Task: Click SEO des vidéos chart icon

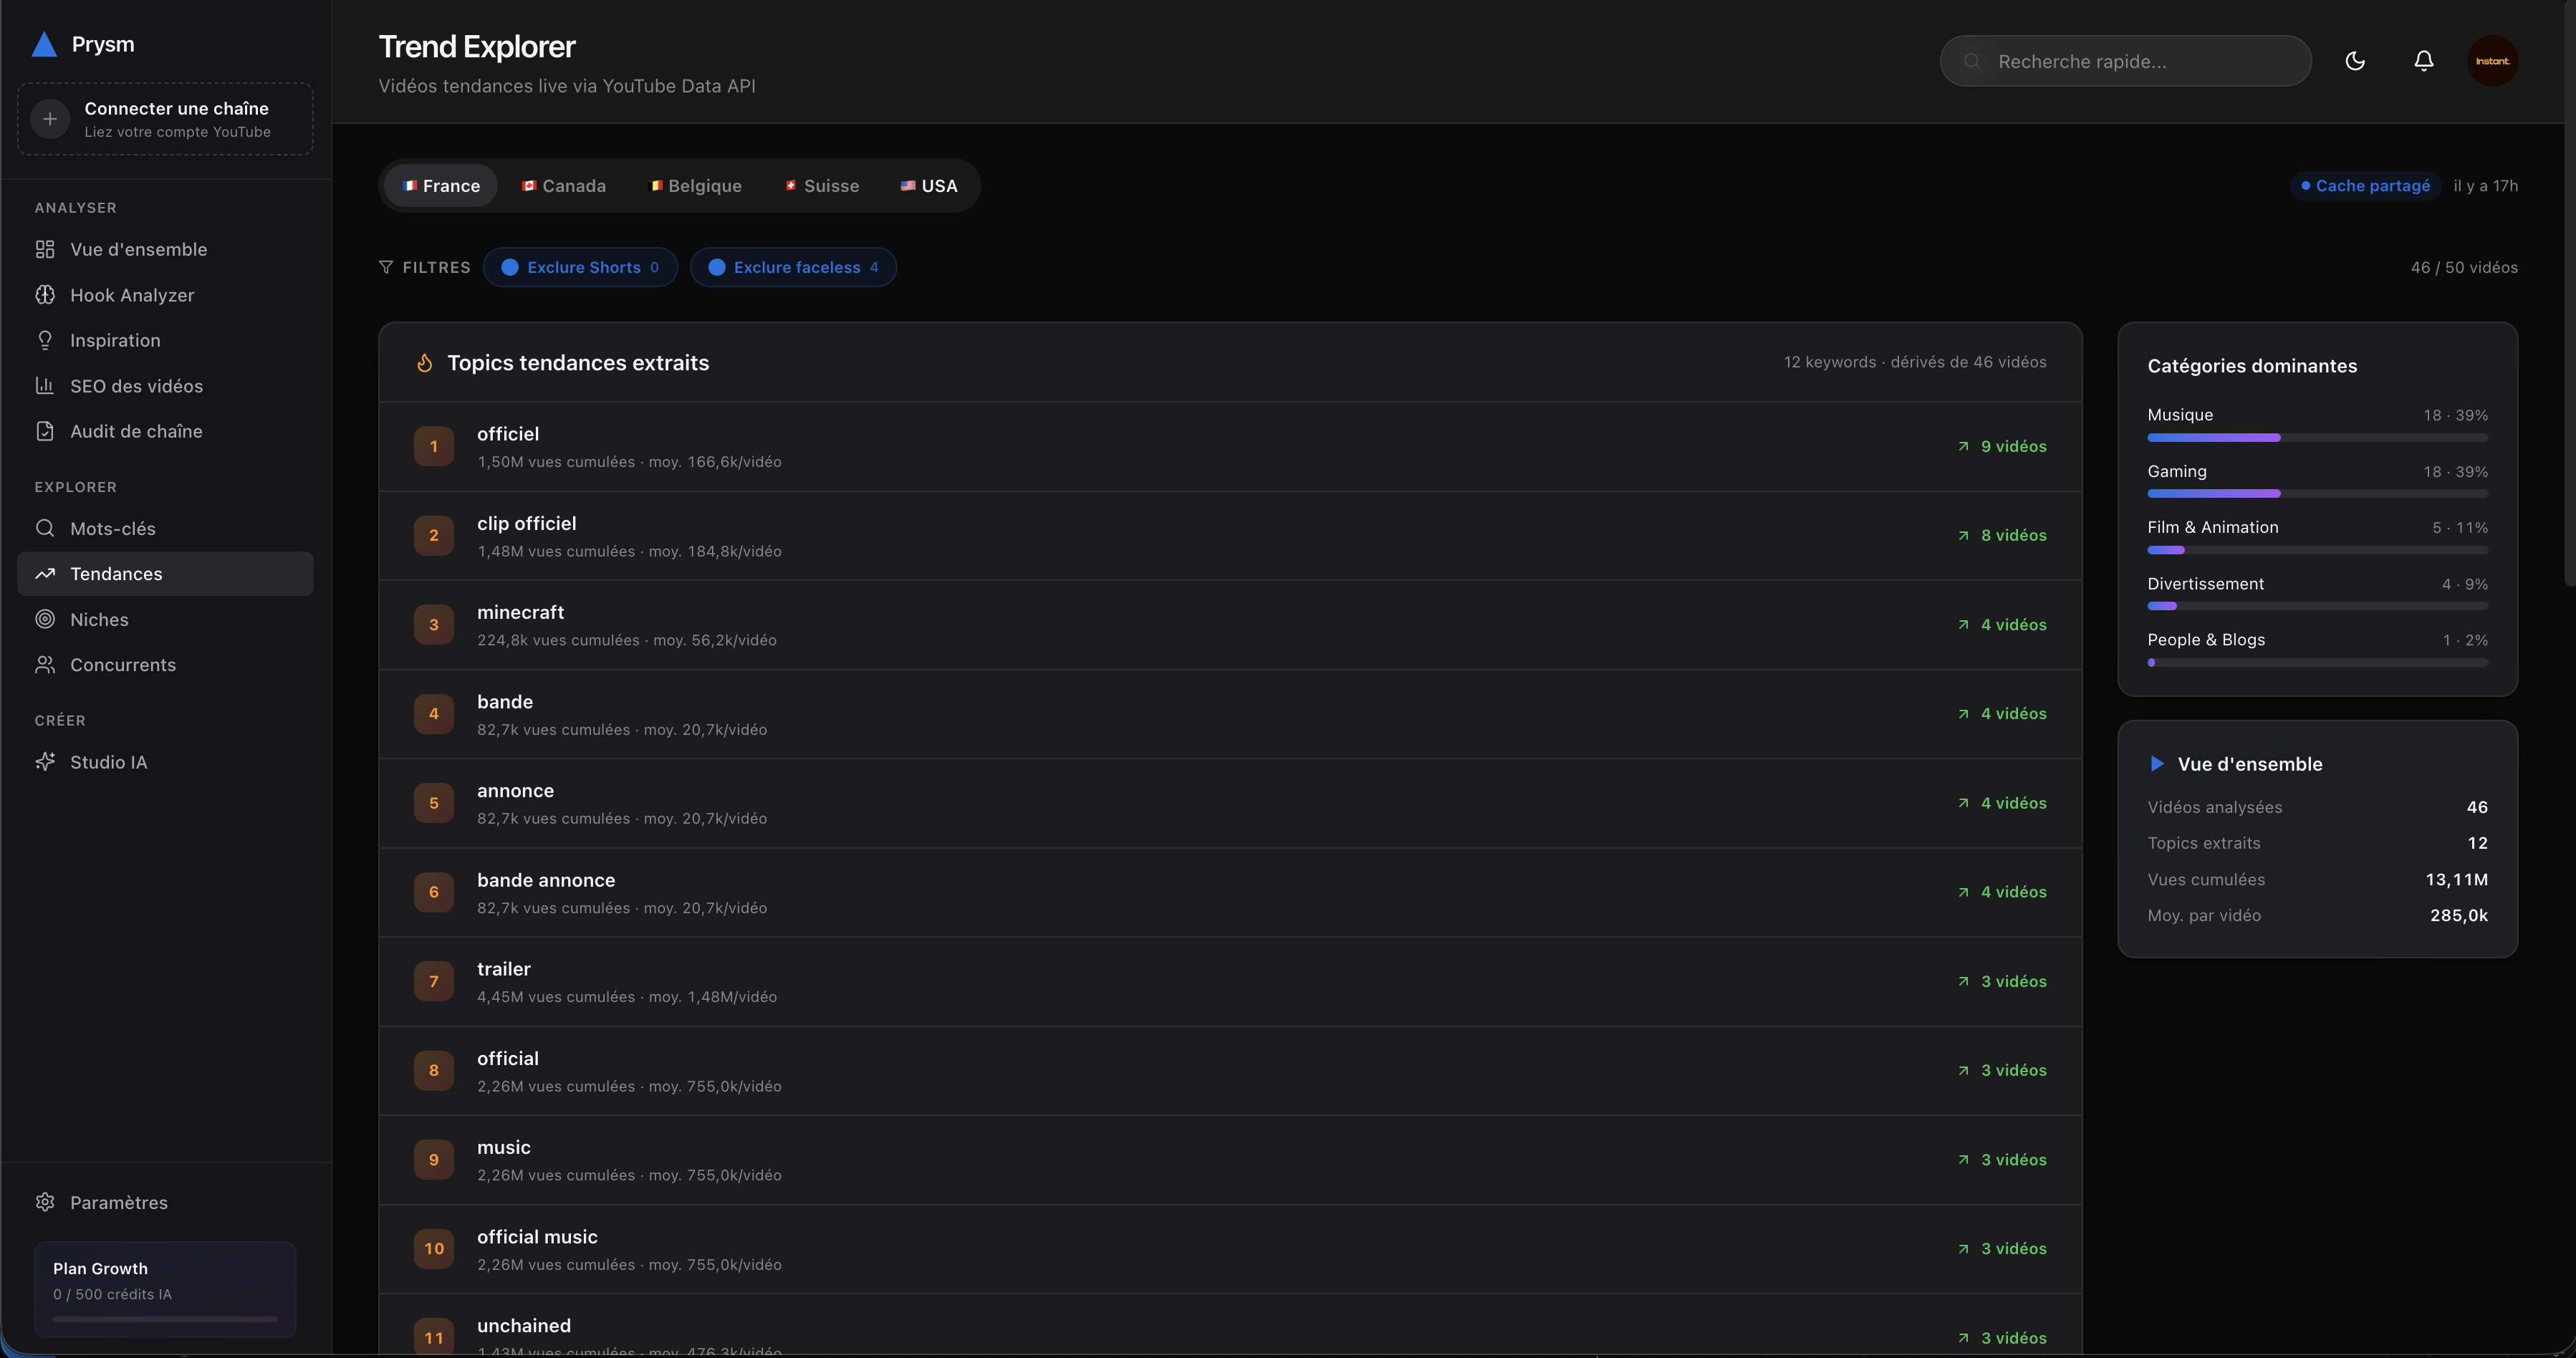Action: (x=45, y=386)
